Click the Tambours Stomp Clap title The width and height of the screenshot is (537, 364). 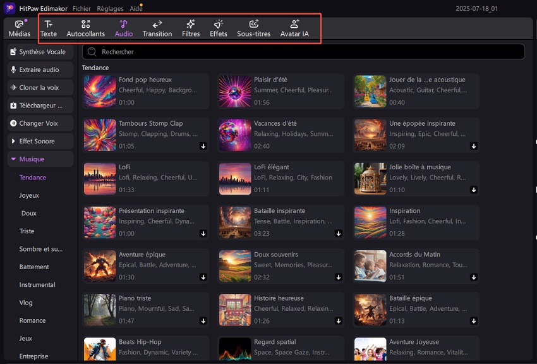pyautogui.click(x=151, y=123)
